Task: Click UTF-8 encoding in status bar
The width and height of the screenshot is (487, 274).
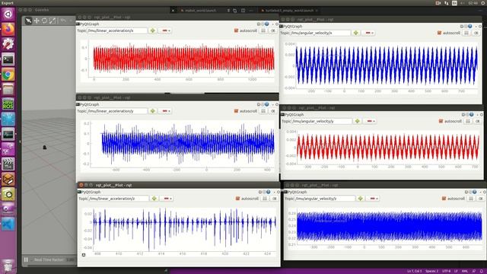Action: point(447,271)
